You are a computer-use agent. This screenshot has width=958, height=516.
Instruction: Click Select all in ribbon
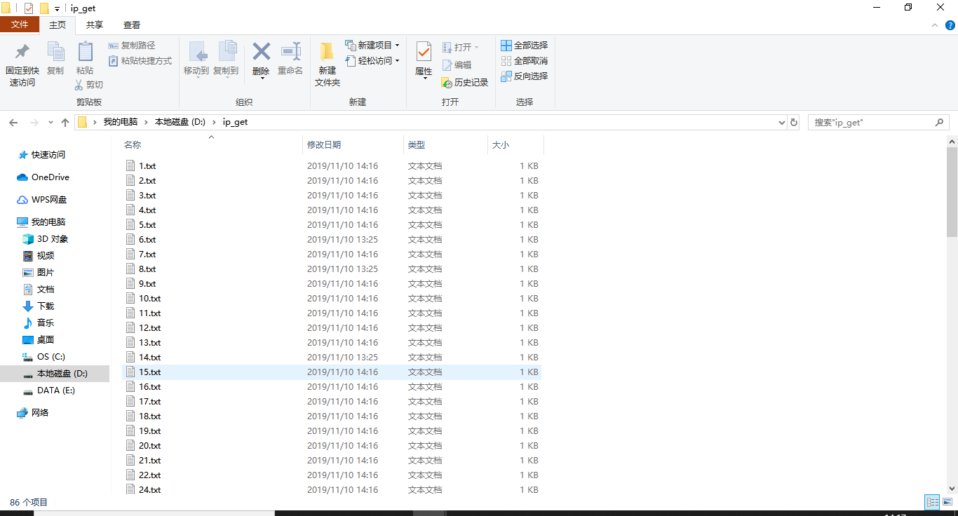click(x=525, y=46)
